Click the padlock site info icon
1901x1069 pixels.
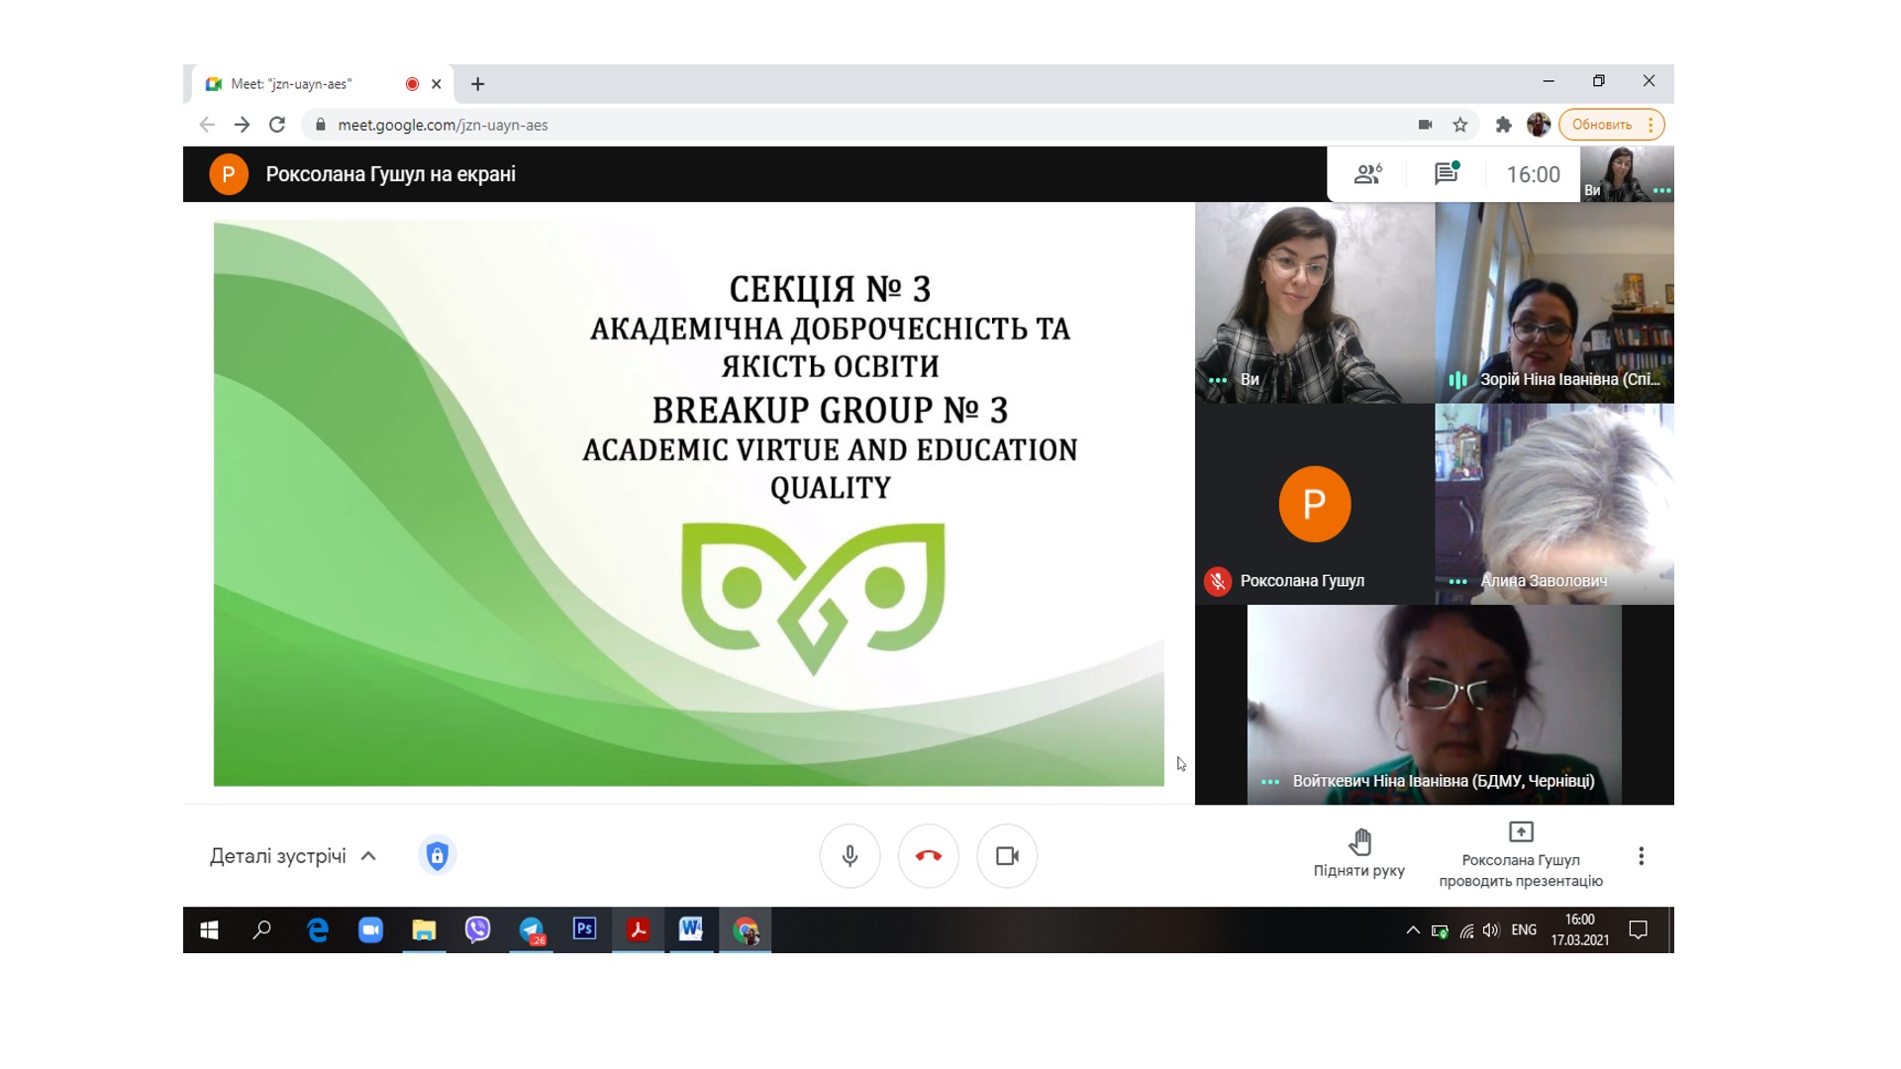click(x=320, y=125)
